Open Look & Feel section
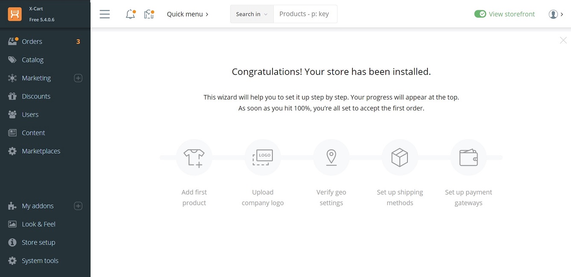This screenshot has height=277, width=571. click(38, 224)
